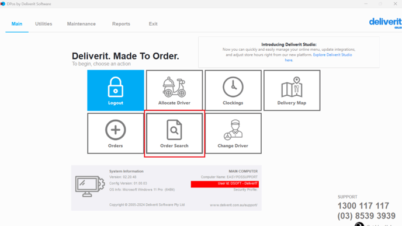
Task: Open Allocate Driver scooter tile
Action: 174,91
